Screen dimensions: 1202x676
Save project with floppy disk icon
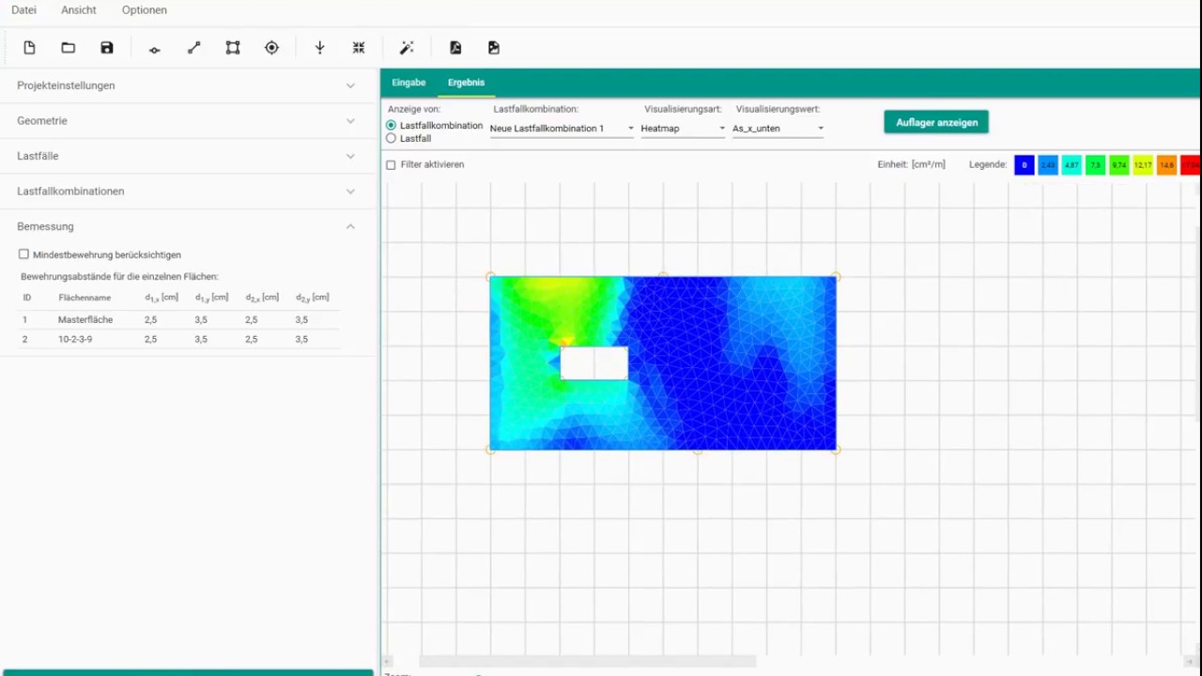tap(107, 48)
